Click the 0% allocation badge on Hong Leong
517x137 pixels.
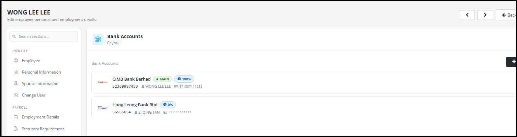pos(168,105)
